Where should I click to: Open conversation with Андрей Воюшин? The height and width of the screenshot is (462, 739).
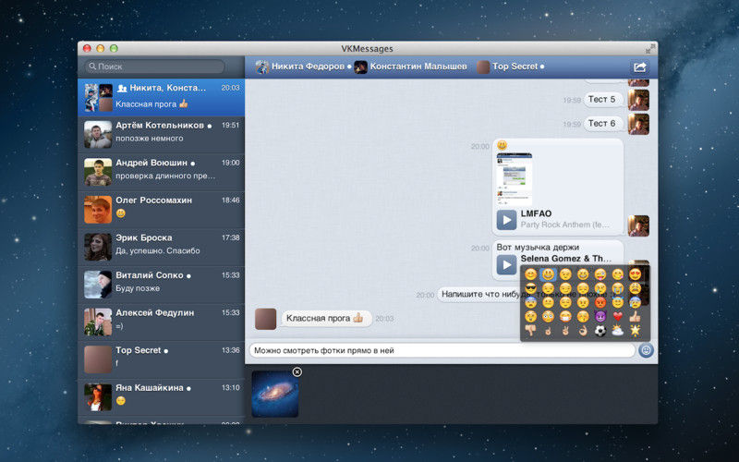click(x=161, y=172)
